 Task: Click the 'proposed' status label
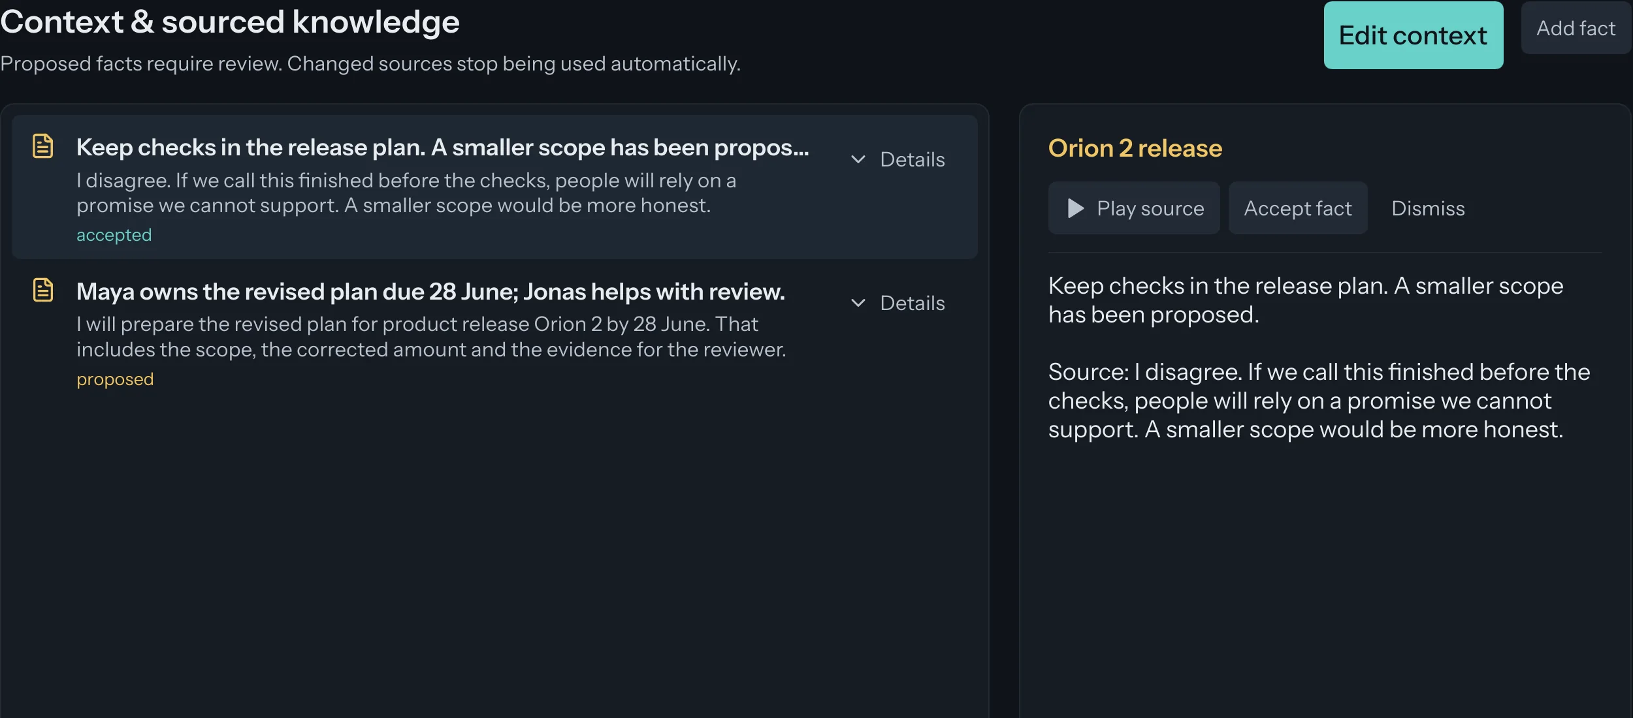pos(115,379)
